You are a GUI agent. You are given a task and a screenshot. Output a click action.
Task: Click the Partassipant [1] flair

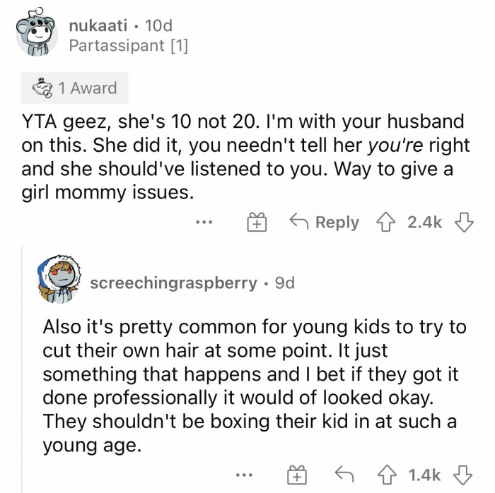pos(128,47)
